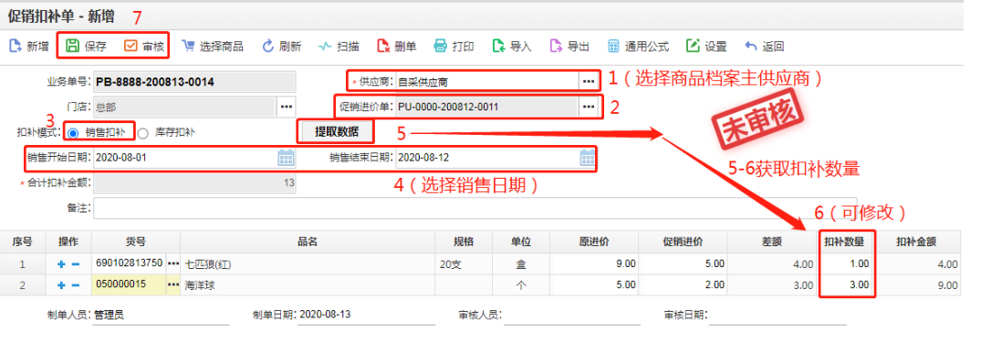Click the 门店 field showing 总部
The width and height of the screenshot is (981, 341).
pyautogui.click(x=184, y=107)
